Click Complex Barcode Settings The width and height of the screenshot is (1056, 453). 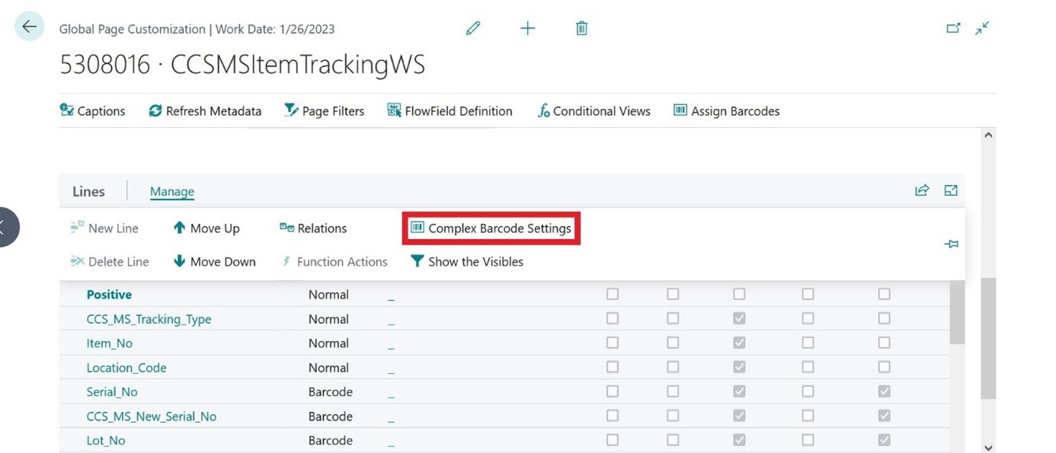coord(491,228)
